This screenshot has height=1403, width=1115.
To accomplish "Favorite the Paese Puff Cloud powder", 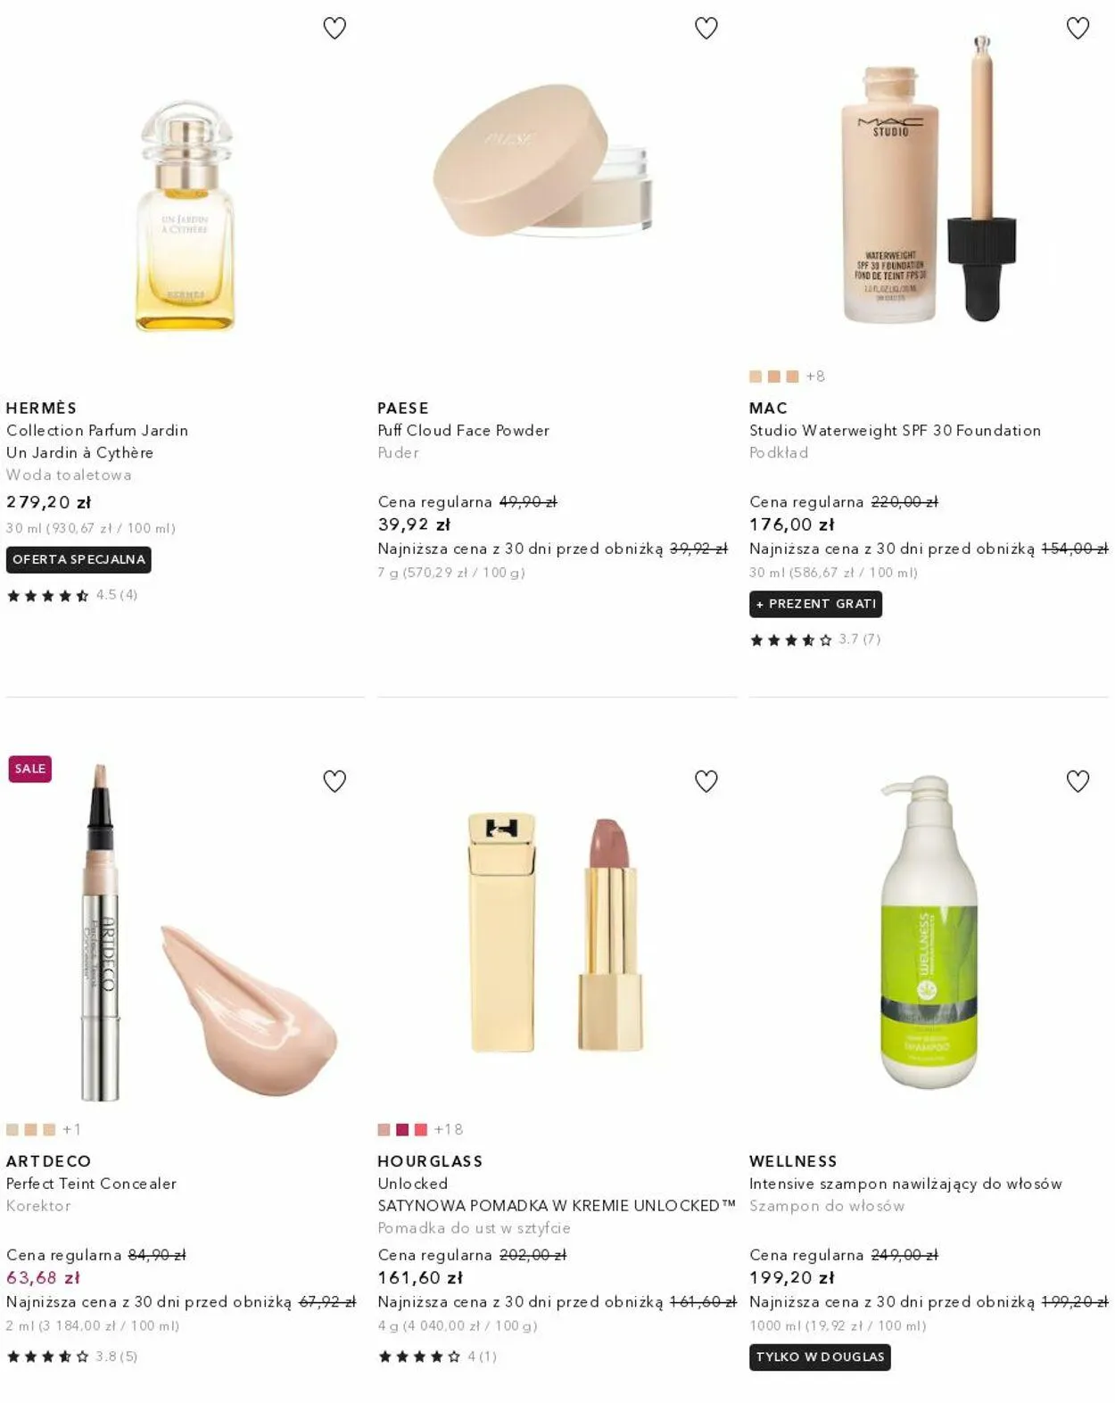I will pyautogui.click(x=706, y=29).
